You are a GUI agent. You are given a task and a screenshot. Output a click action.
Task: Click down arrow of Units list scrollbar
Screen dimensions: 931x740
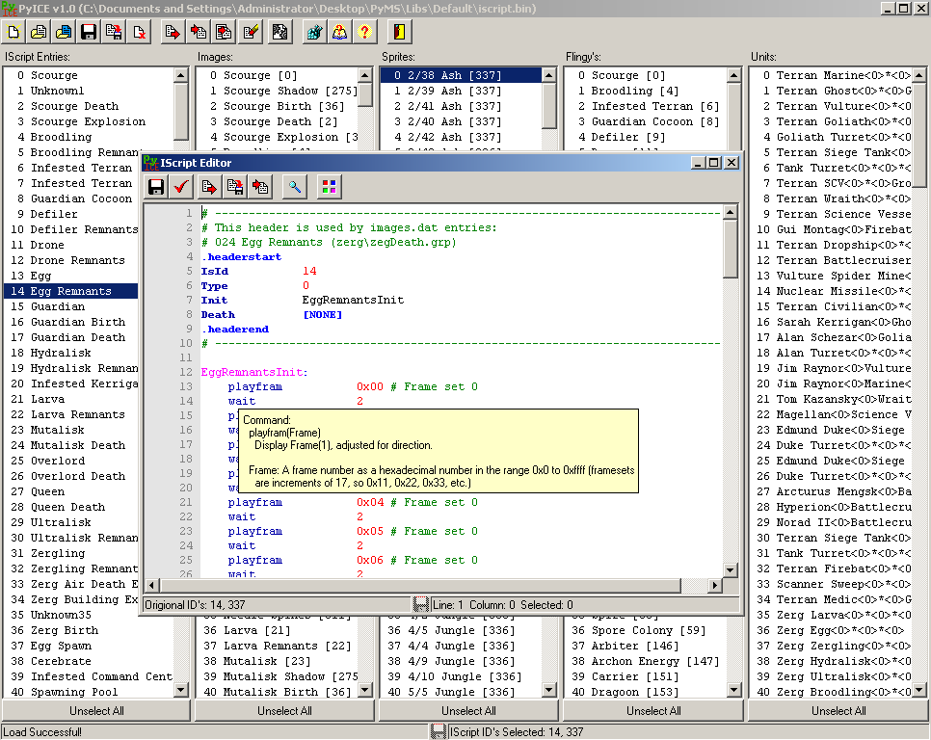(919, 690)
